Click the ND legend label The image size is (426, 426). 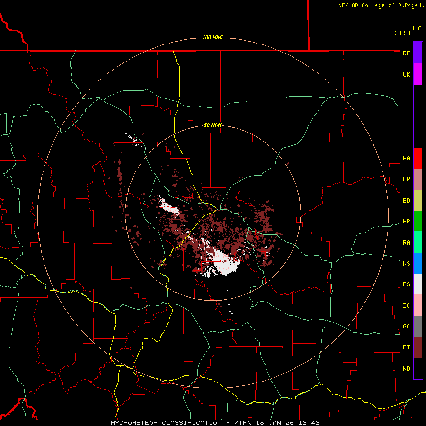click(407, 369)
